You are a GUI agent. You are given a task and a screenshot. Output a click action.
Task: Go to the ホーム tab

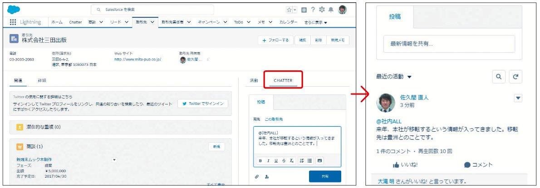point(57,22)
